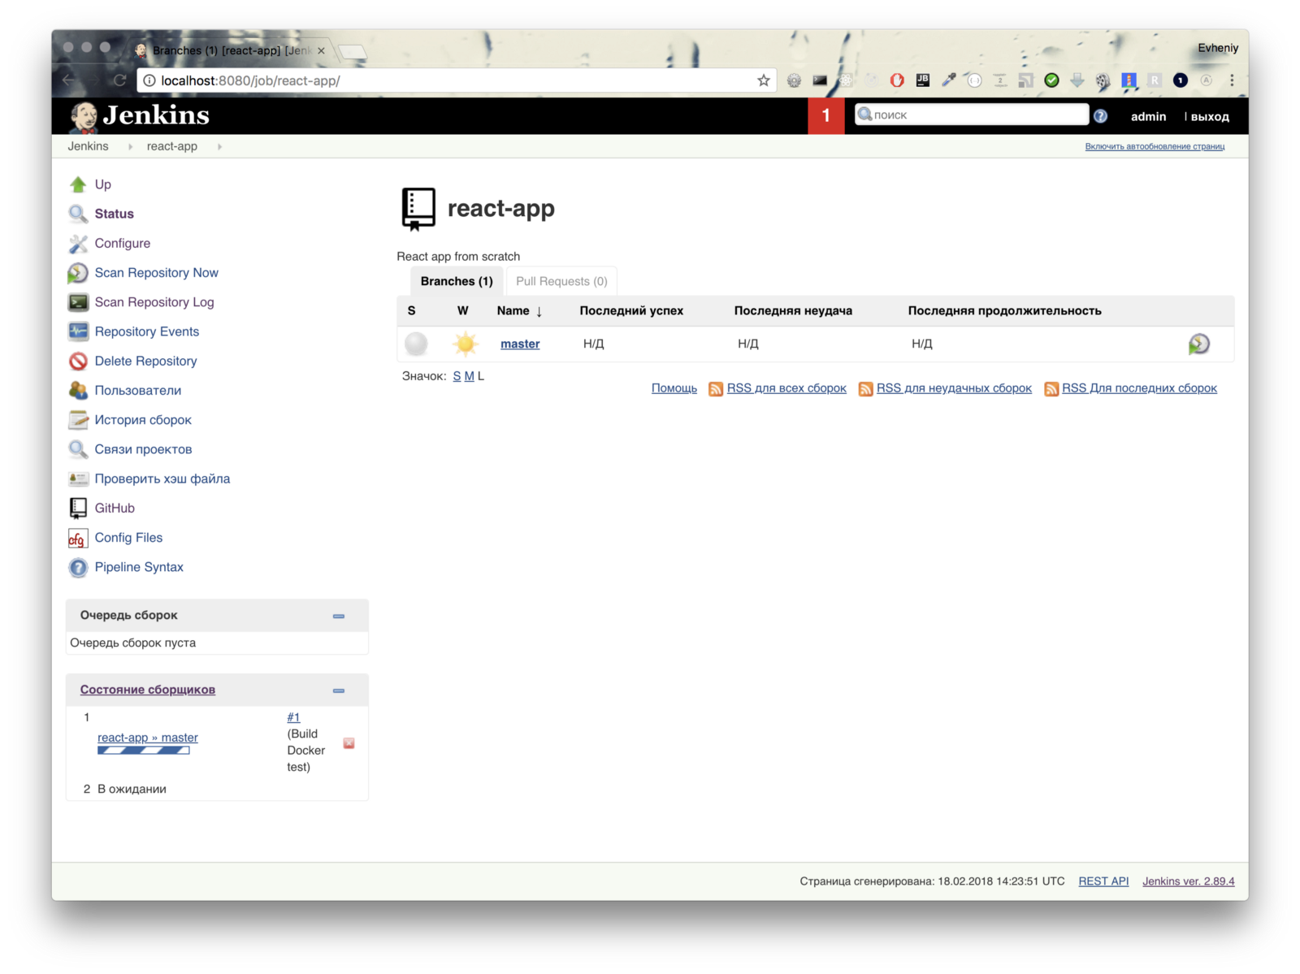Click the schedule build icon for master
Viewport: 1300px width, 974px height.
[1198, 344]
